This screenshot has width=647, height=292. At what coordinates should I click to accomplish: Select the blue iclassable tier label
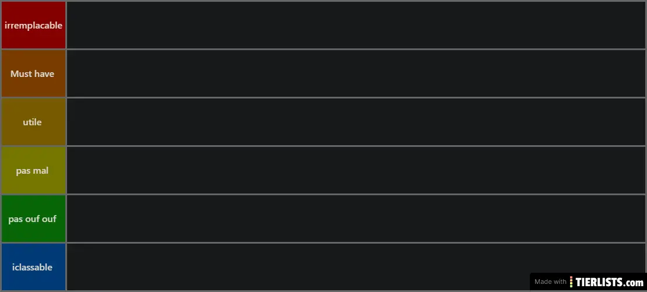33,267
